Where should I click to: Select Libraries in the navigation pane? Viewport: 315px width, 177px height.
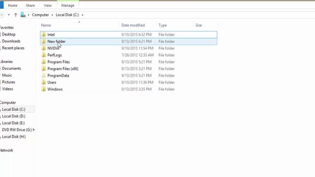[x=6, y=61]
